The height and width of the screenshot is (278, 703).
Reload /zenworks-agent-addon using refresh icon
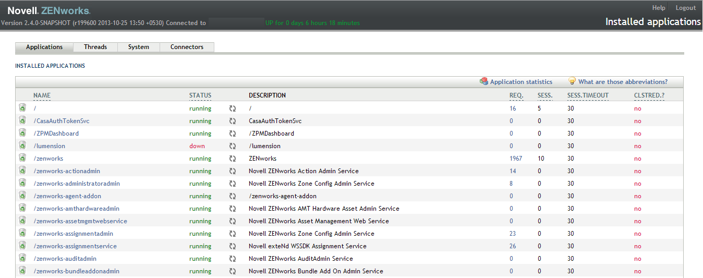pos(233,196)
